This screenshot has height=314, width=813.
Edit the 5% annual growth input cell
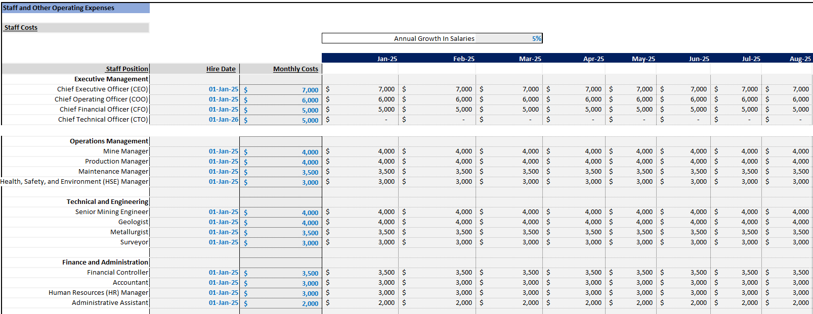[508, 38]
